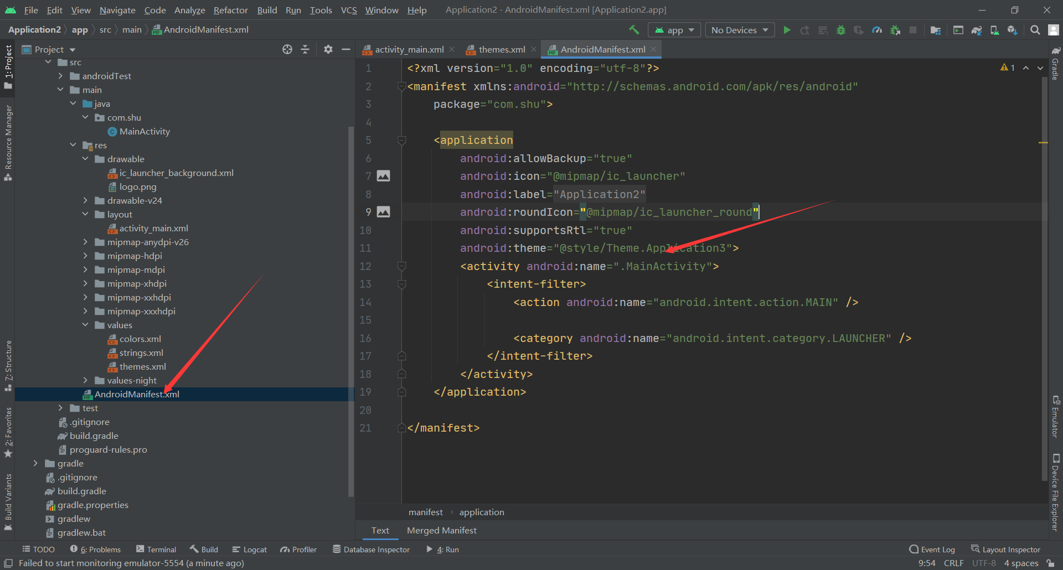Click the Run Anything icon in toolbar

pyautogui.click(x=958, y=30)
